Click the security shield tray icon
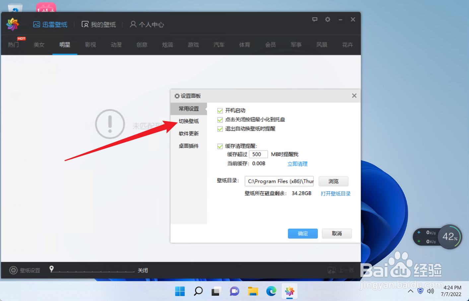Screen dimensions: 469x301 click(x=421, y=291)
